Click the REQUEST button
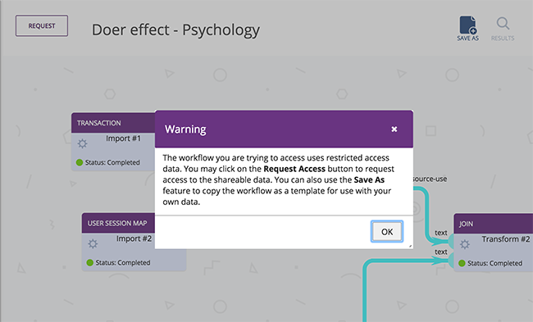533x322 pixels. point(42,26)
